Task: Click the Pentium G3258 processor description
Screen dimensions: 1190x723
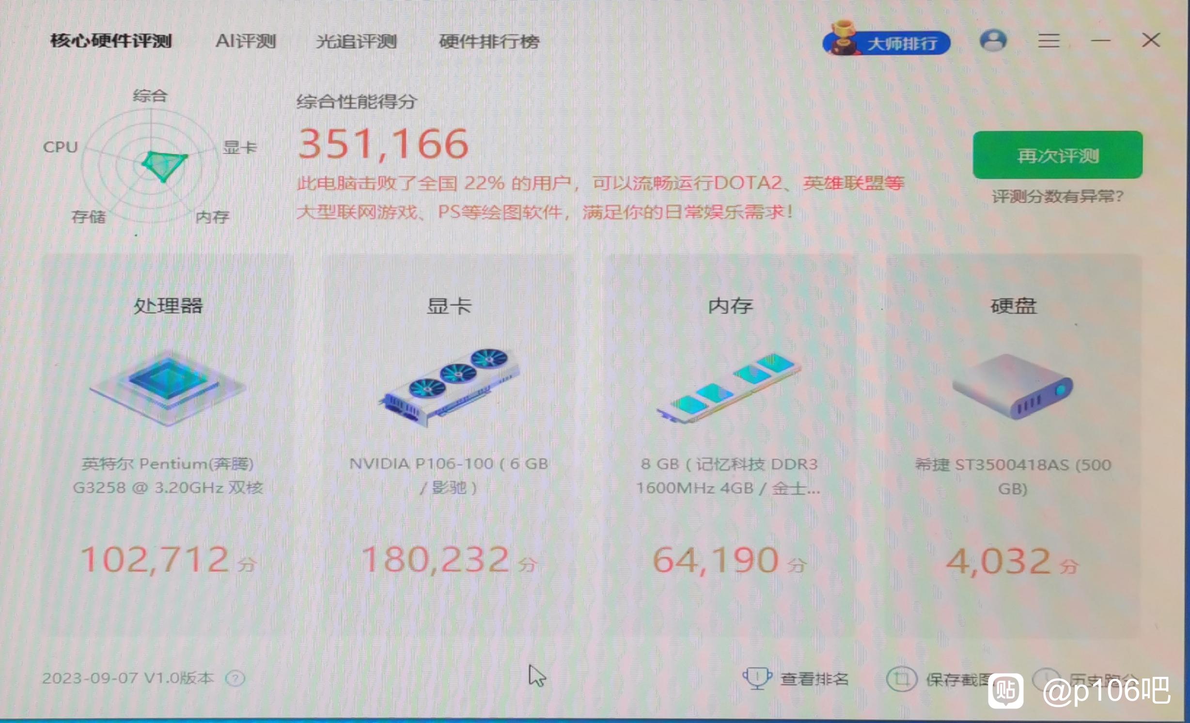Action: click(x=168, y=476)
